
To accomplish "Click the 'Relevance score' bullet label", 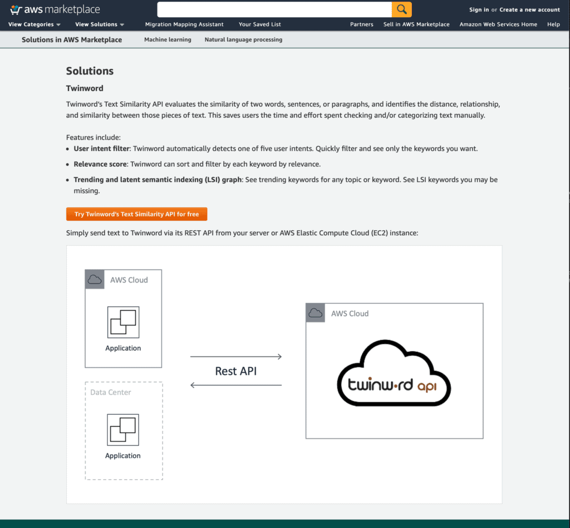I will 100,164.
